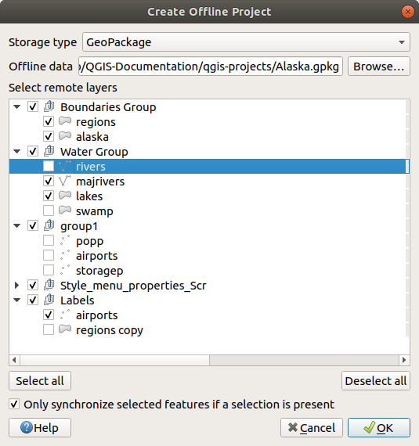Click the line icon beside majrivers layer
The image size is (419, 446).
[x=65, y=181]
